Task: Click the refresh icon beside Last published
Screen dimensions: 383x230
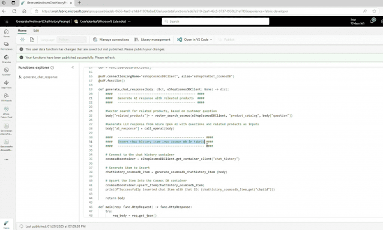Action: pyautogui.click(x=21, y=226)
